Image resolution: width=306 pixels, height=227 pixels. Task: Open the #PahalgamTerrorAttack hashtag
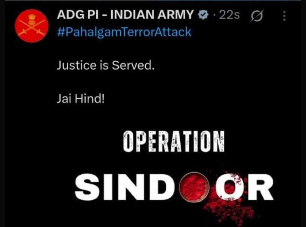124,32
